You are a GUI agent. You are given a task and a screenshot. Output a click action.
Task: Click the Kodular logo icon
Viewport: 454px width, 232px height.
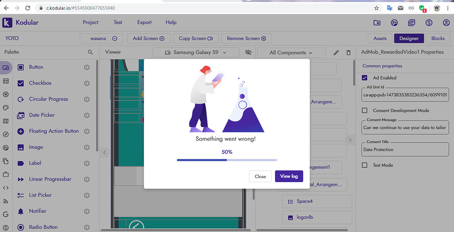[x=7, y=23]
